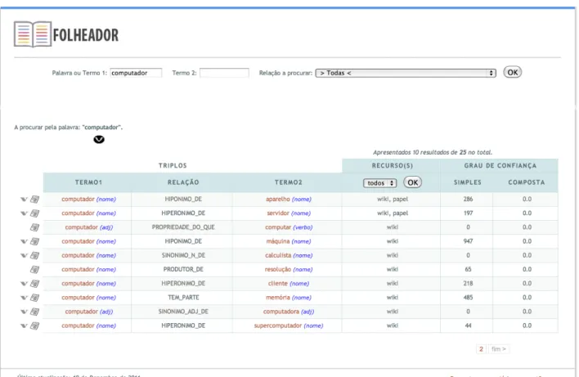The width and height of the screenshot is (579, 377).
Task: Open the 'Relação a procurar' dropdown
Action: (x=406, y=73)
